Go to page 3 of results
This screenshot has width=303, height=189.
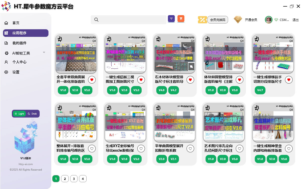point(74,179)
